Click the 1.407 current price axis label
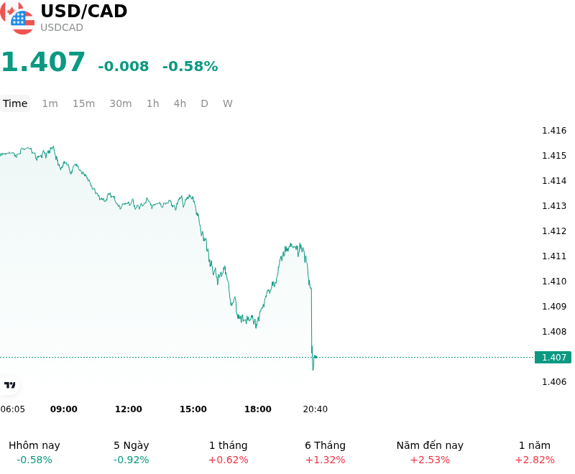 coord(553,357)
